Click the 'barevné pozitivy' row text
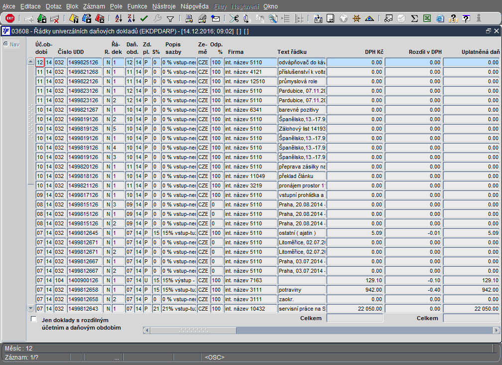502x365 pixels. click(x=302, y=110)
